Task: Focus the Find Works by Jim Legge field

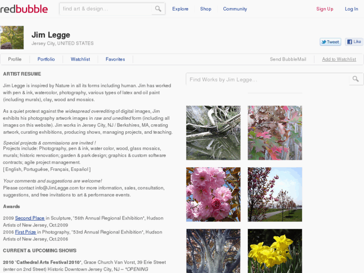Action: point(268,79)
